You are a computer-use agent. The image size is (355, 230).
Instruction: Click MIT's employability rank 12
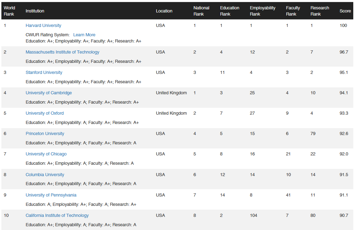point(253,52)
